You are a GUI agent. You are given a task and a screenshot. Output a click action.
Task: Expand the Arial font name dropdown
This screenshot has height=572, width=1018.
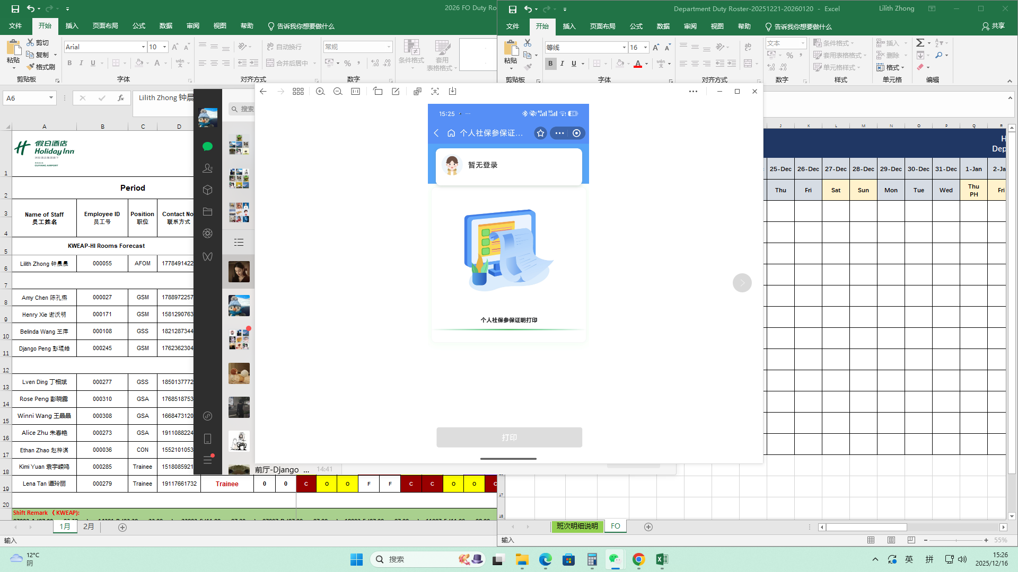click(x=143, y=47)
